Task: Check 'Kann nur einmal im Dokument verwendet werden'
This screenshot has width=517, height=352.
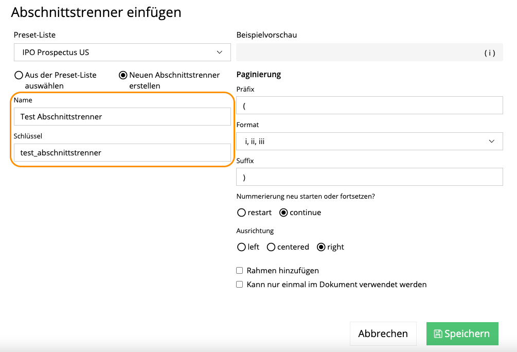Action: pyautogui.click(x=239, y=285)
